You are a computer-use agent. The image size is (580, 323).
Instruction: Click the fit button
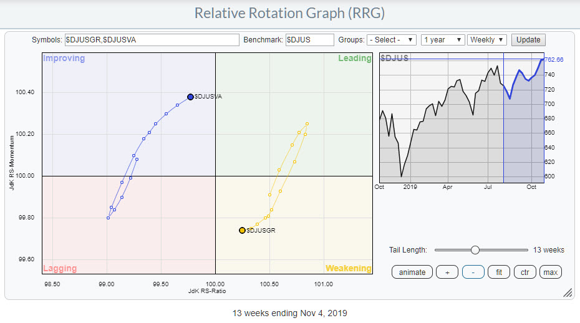pyautogui.click(x=498, y=272)
